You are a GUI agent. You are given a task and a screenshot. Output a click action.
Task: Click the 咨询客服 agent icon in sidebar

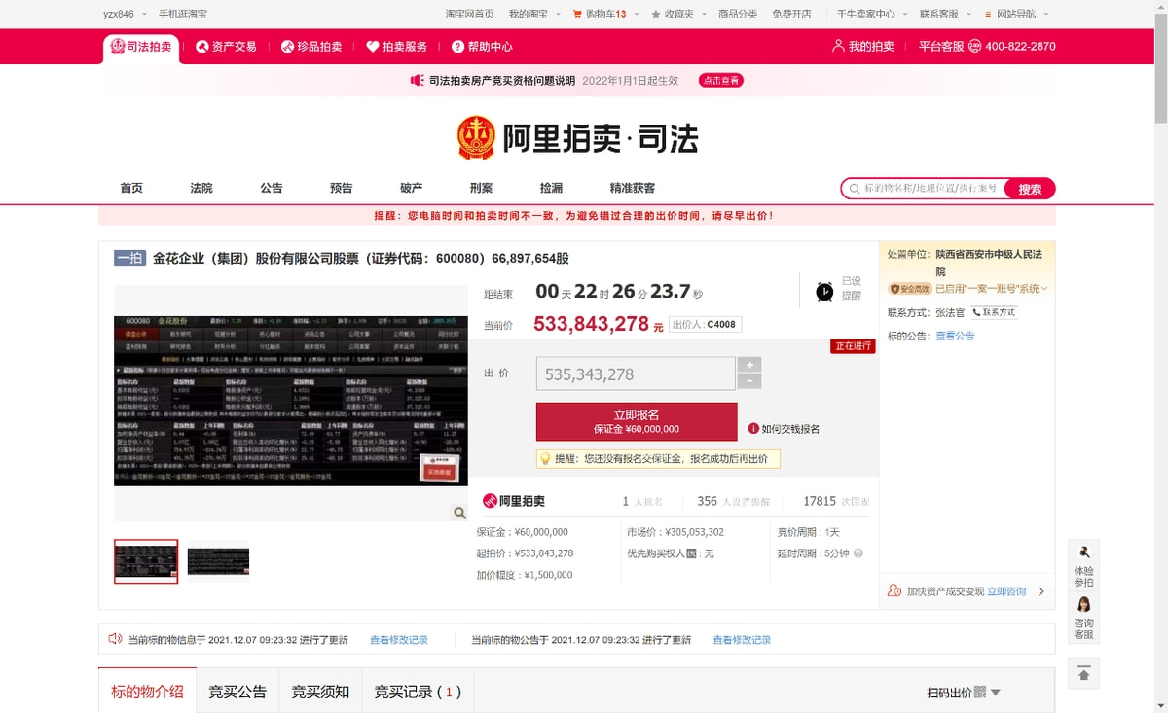(1083, 605)
